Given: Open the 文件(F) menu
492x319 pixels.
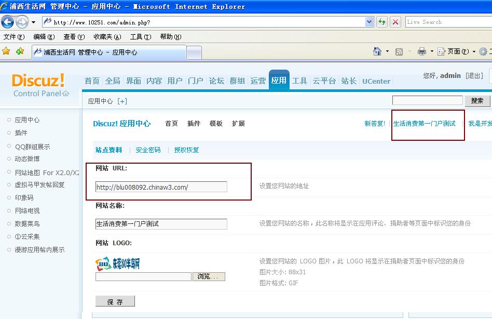Looking at the screenshot, I should coord(14,37).
